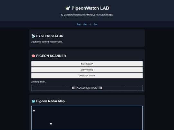This screenshot has height=130, width=174.
Task: Jump to the End navigation link
Action: click(96, 24)
